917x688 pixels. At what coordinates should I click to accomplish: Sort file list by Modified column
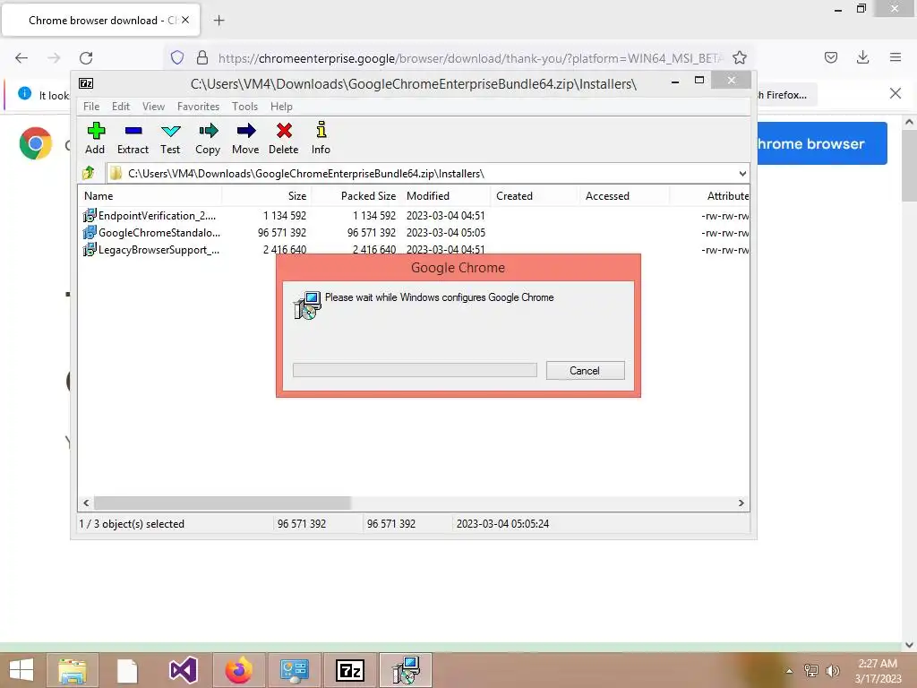click(x=446, y=196)
